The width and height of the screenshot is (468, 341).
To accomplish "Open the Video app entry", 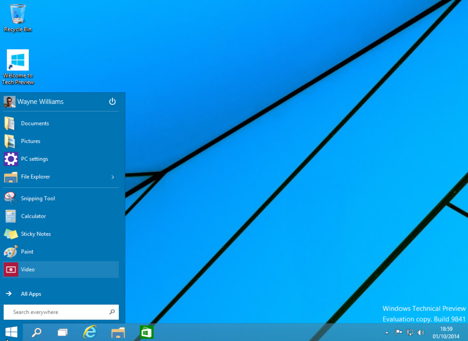I will 61,269.
